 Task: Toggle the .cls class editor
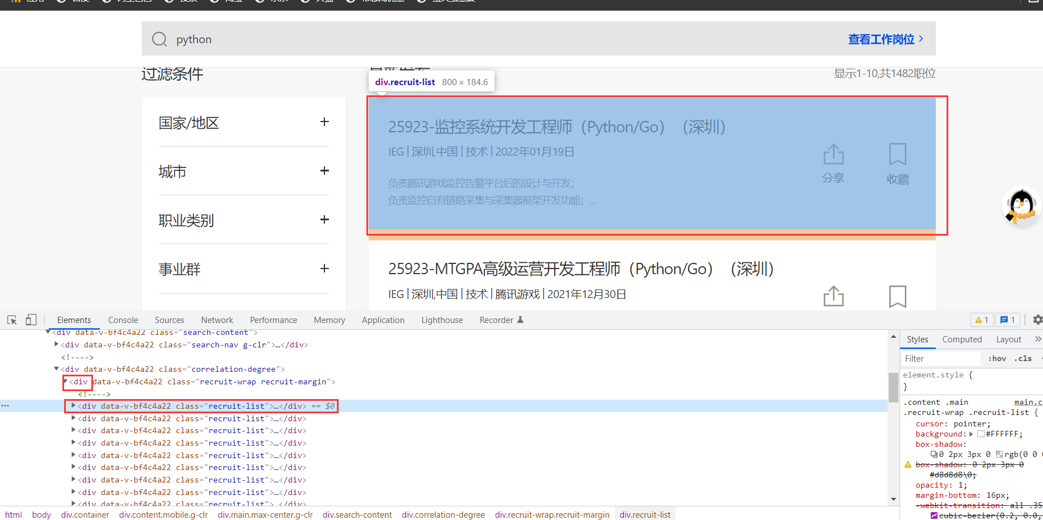(x=1024, y=358)
